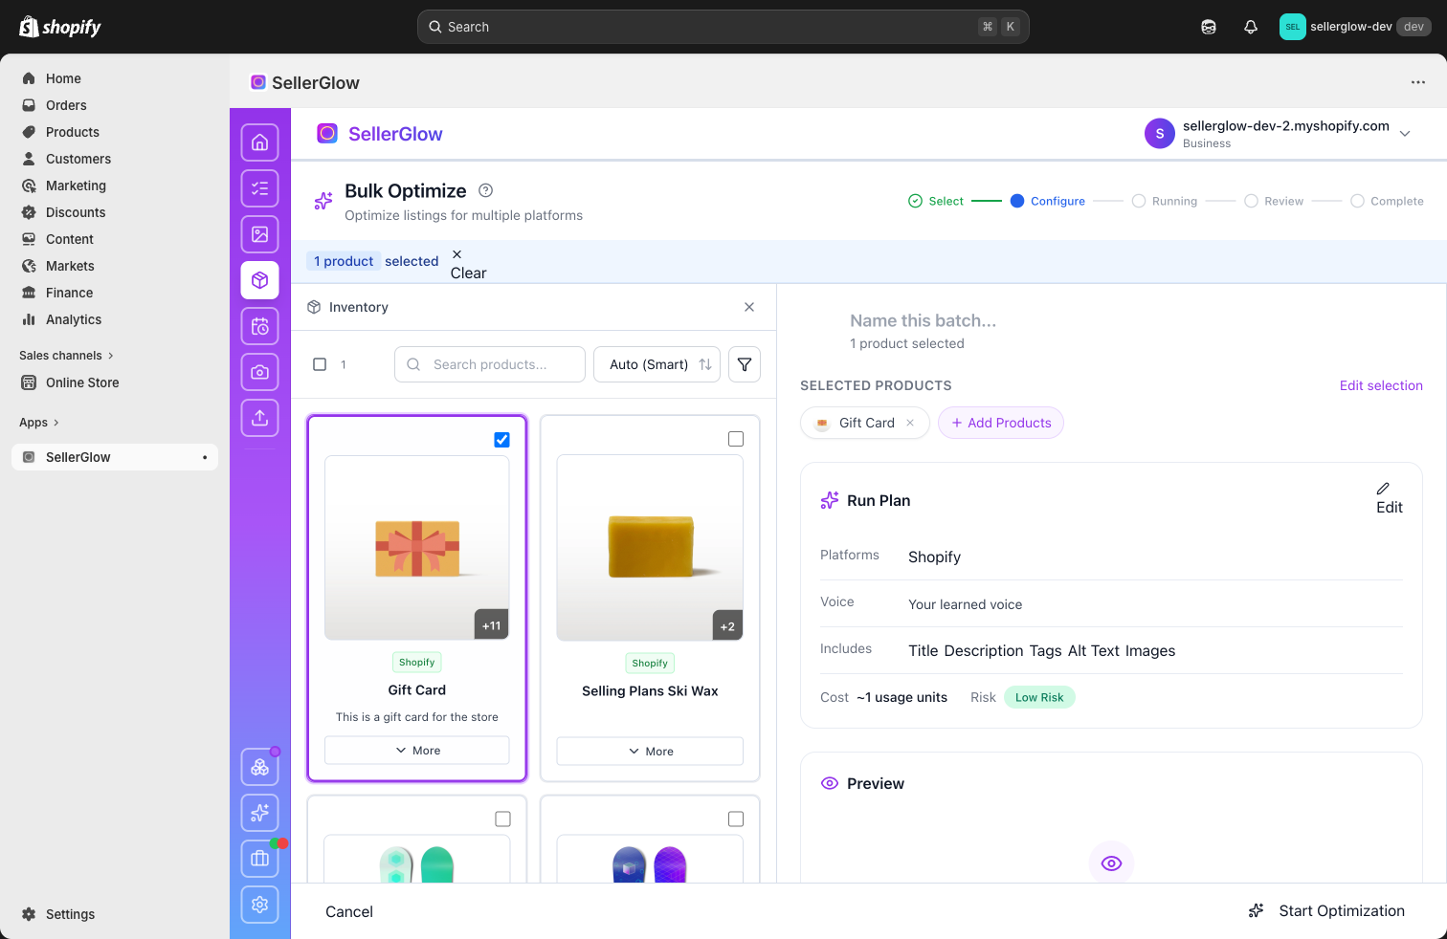Click Start Optimization button
This screenshot has width=1447, height=939.
pos(1326,911)
